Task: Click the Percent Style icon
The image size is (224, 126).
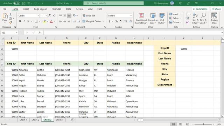Action: tap(116, 21)
